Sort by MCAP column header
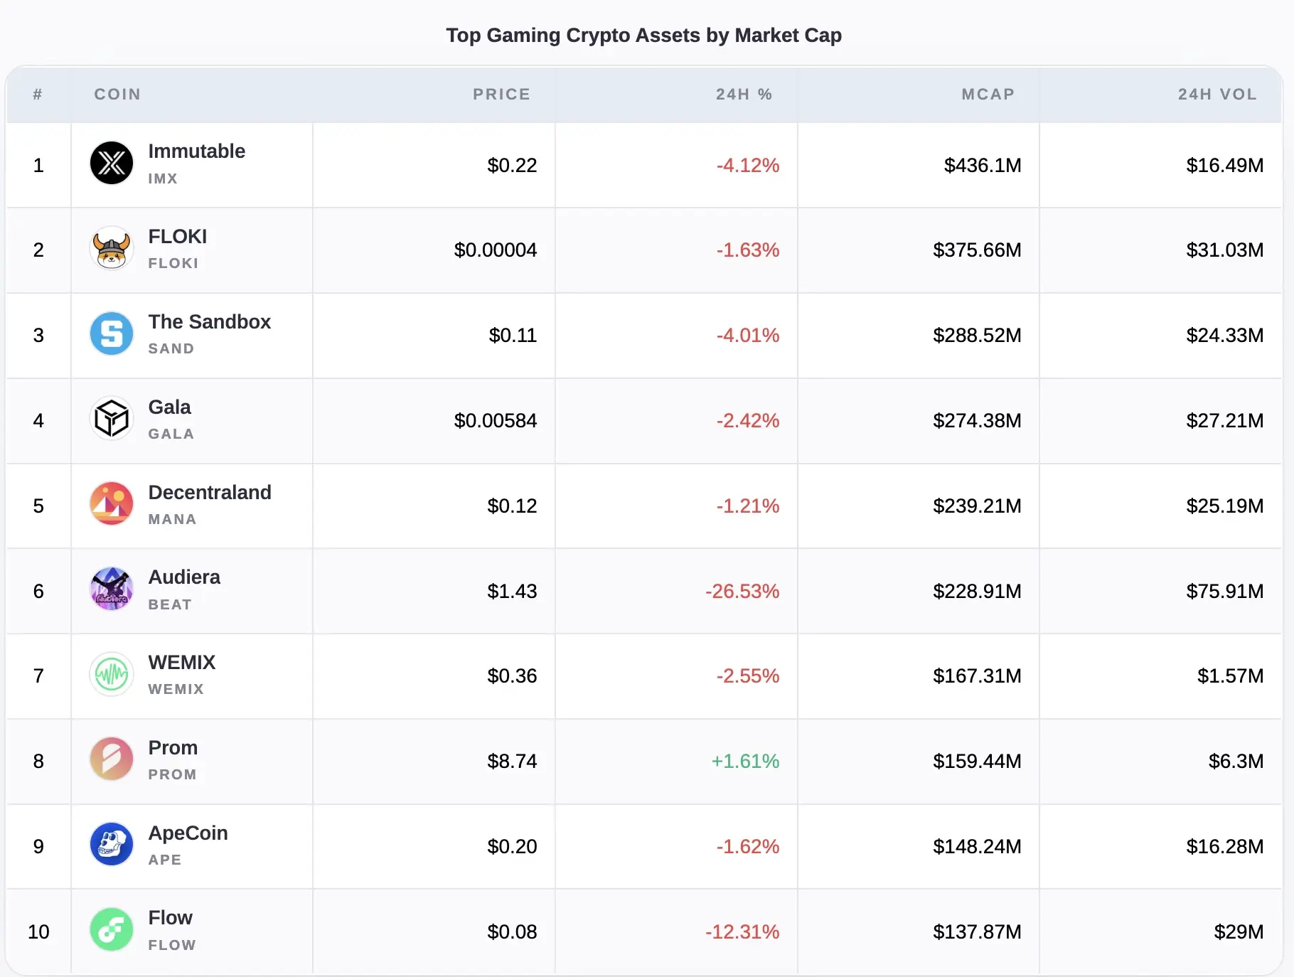Screen dimensions: 1294x977 (x=988, y=95)
